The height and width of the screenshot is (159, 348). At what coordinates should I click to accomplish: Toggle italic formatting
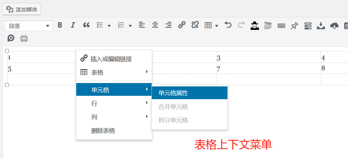[73, 25]
